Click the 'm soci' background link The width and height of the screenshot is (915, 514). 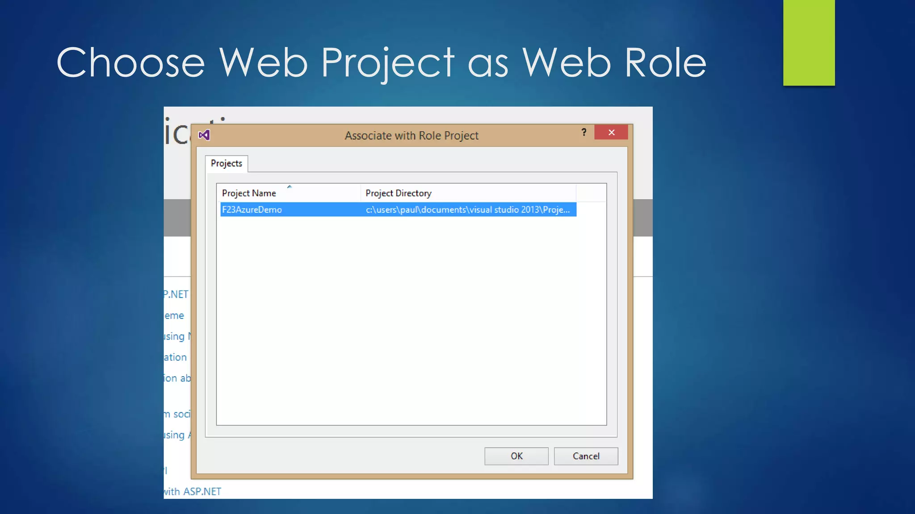(x=177, y=414)
